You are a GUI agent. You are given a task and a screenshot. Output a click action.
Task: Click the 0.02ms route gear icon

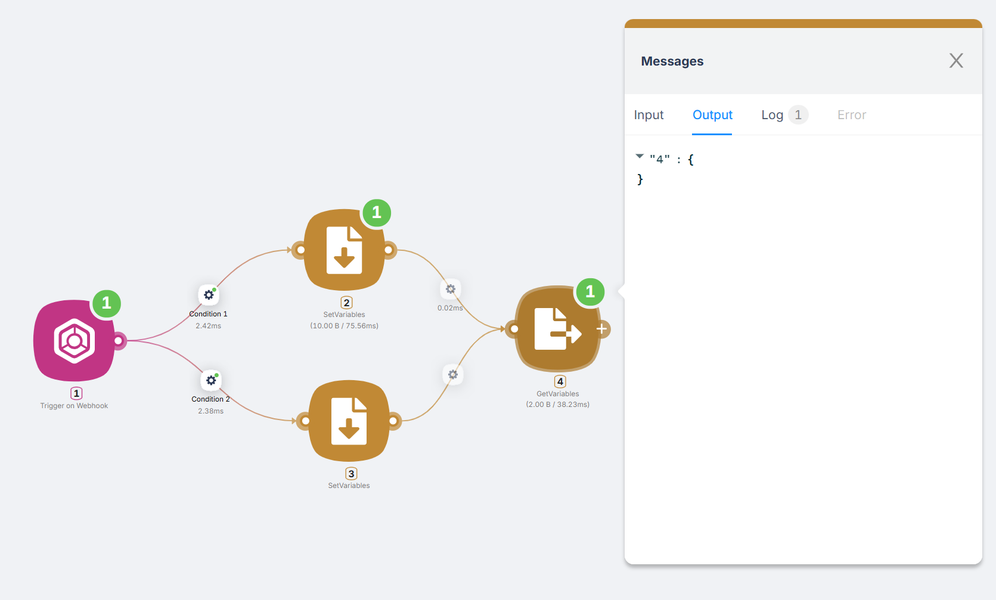451,289
